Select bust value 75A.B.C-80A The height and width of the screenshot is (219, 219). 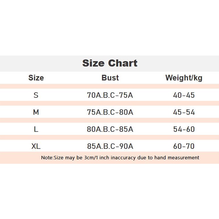tap(110, 112)
